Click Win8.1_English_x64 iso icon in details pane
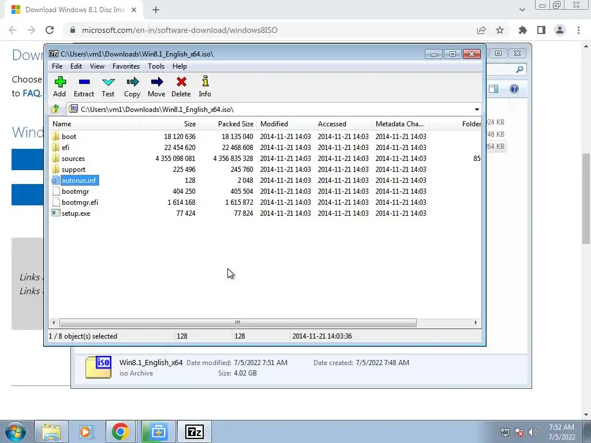 98,367
